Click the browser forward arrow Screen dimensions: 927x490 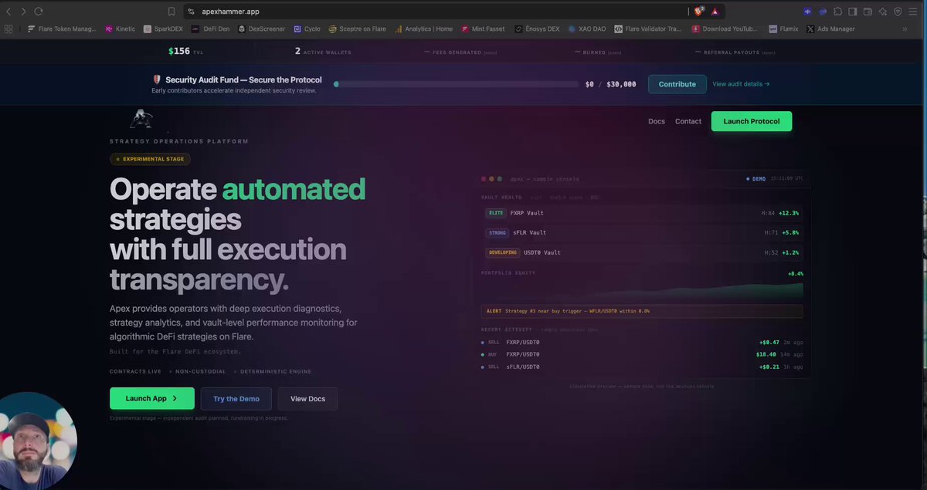(23, 12)
